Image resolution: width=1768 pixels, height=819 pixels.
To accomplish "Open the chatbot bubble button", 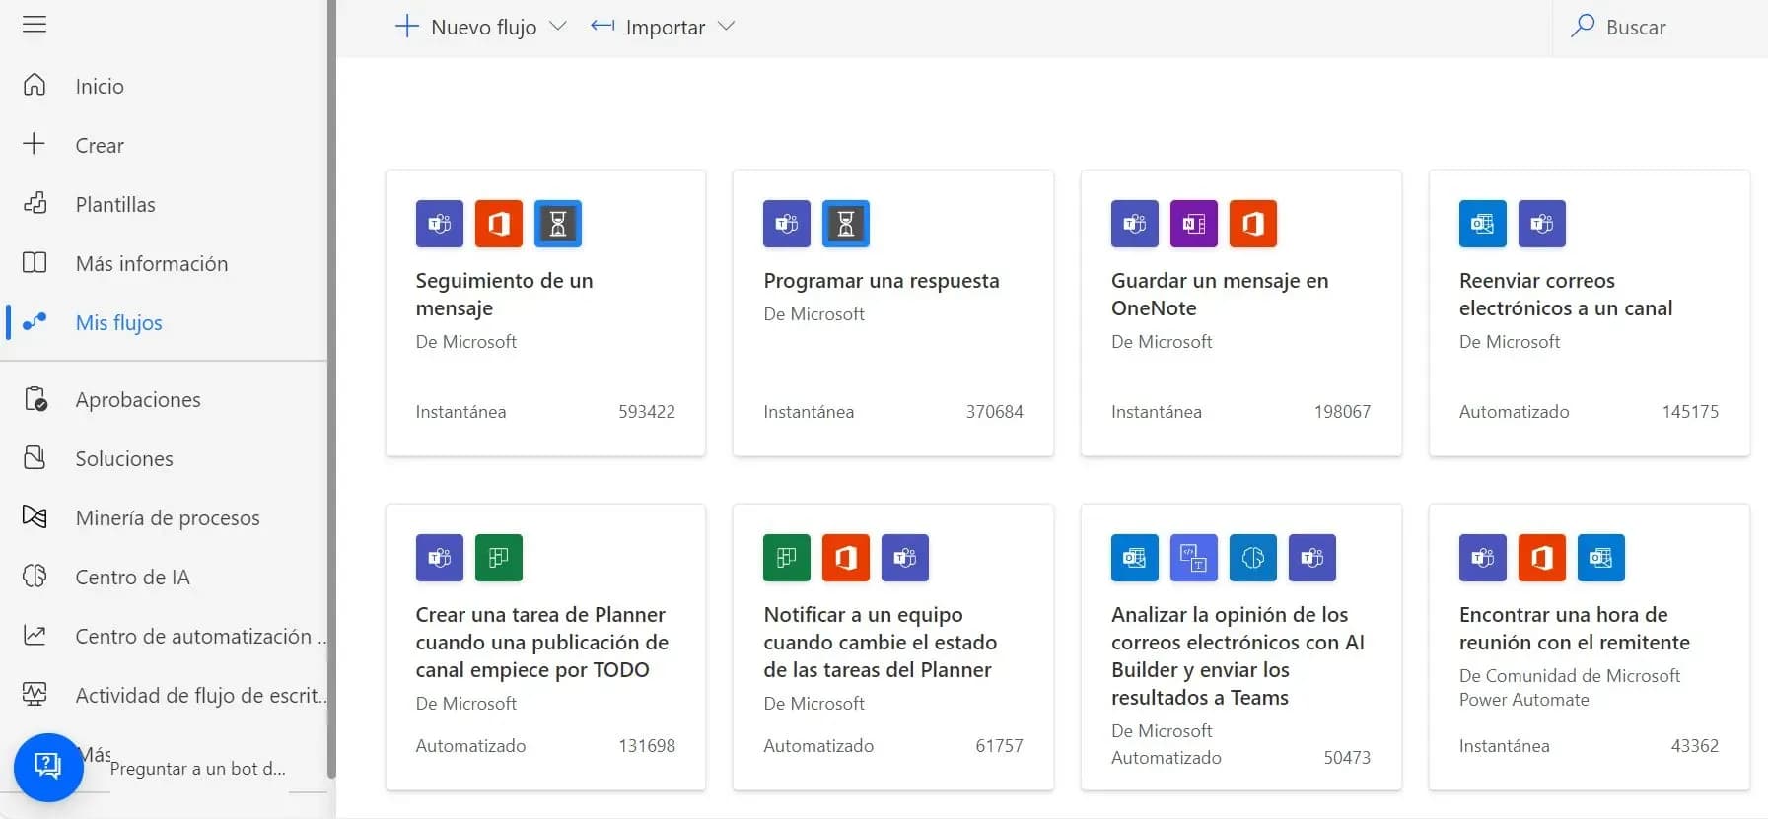I will (47, 766).
